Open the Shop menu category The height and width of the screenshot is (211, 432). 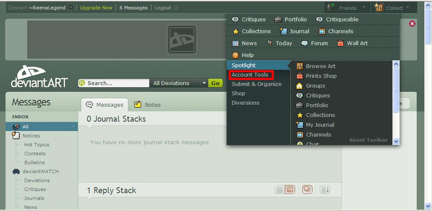(x=238, y=94)
